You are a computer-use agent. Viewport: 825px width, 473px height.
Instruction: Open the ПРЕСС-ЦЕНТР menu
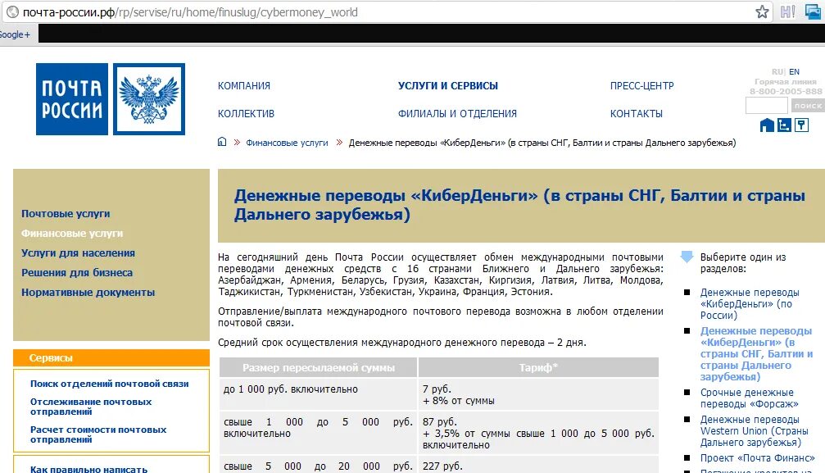pos(642,86)
